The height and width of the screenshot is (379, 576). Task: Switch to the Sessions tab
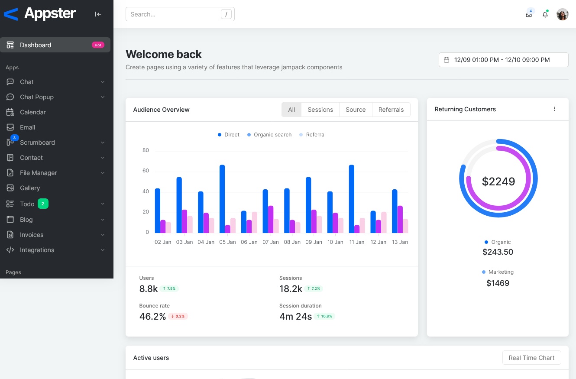coord(320,110)
